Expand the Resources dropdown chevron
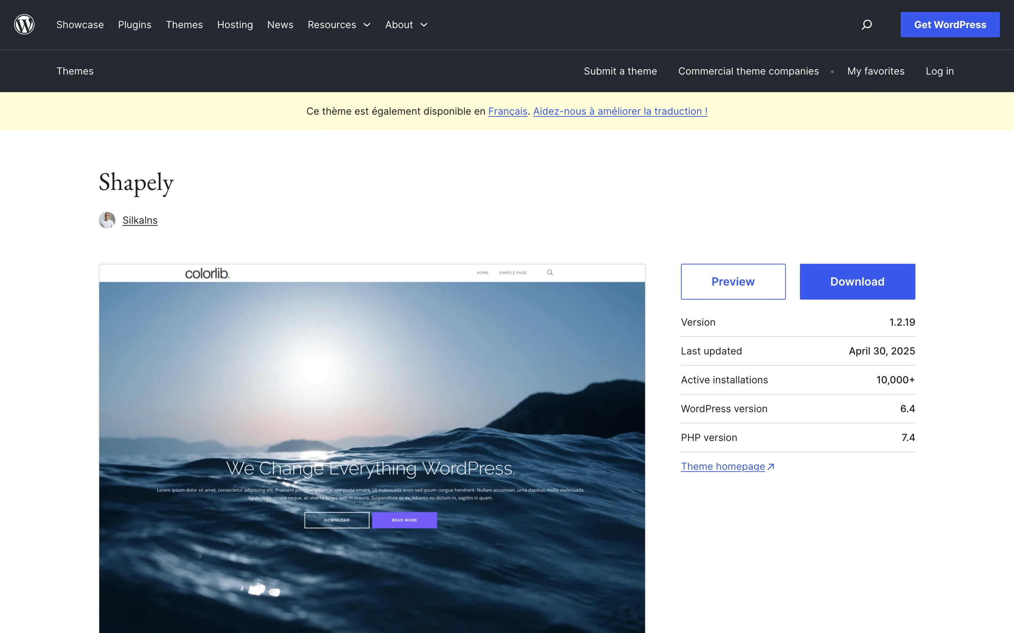1014x633 pixels. (x=367, y=25)
